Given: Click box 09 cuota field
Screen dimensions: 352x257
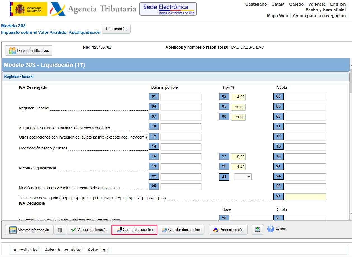Looking at the screenshot, I should (x=306, y=117).
